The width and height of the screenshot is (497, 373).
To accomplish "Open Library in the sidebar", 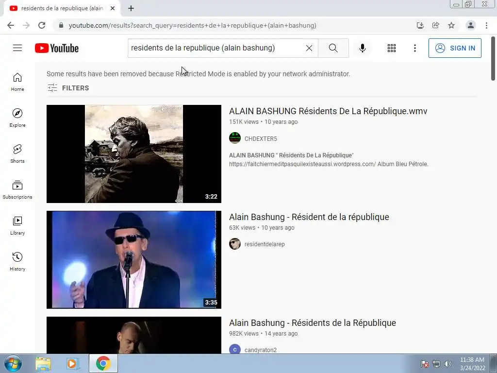I will pos(17,225).
